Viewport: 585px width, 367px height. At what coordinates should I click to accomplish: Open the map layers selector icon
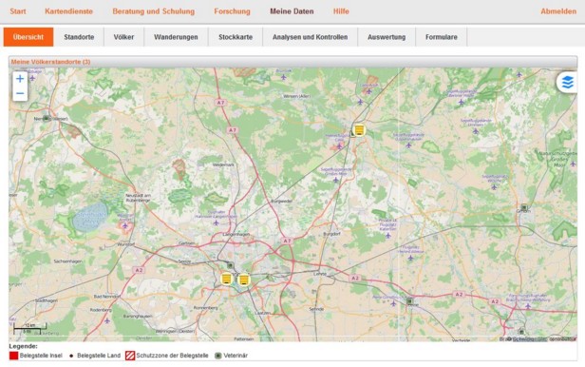(x=568, y=82)
